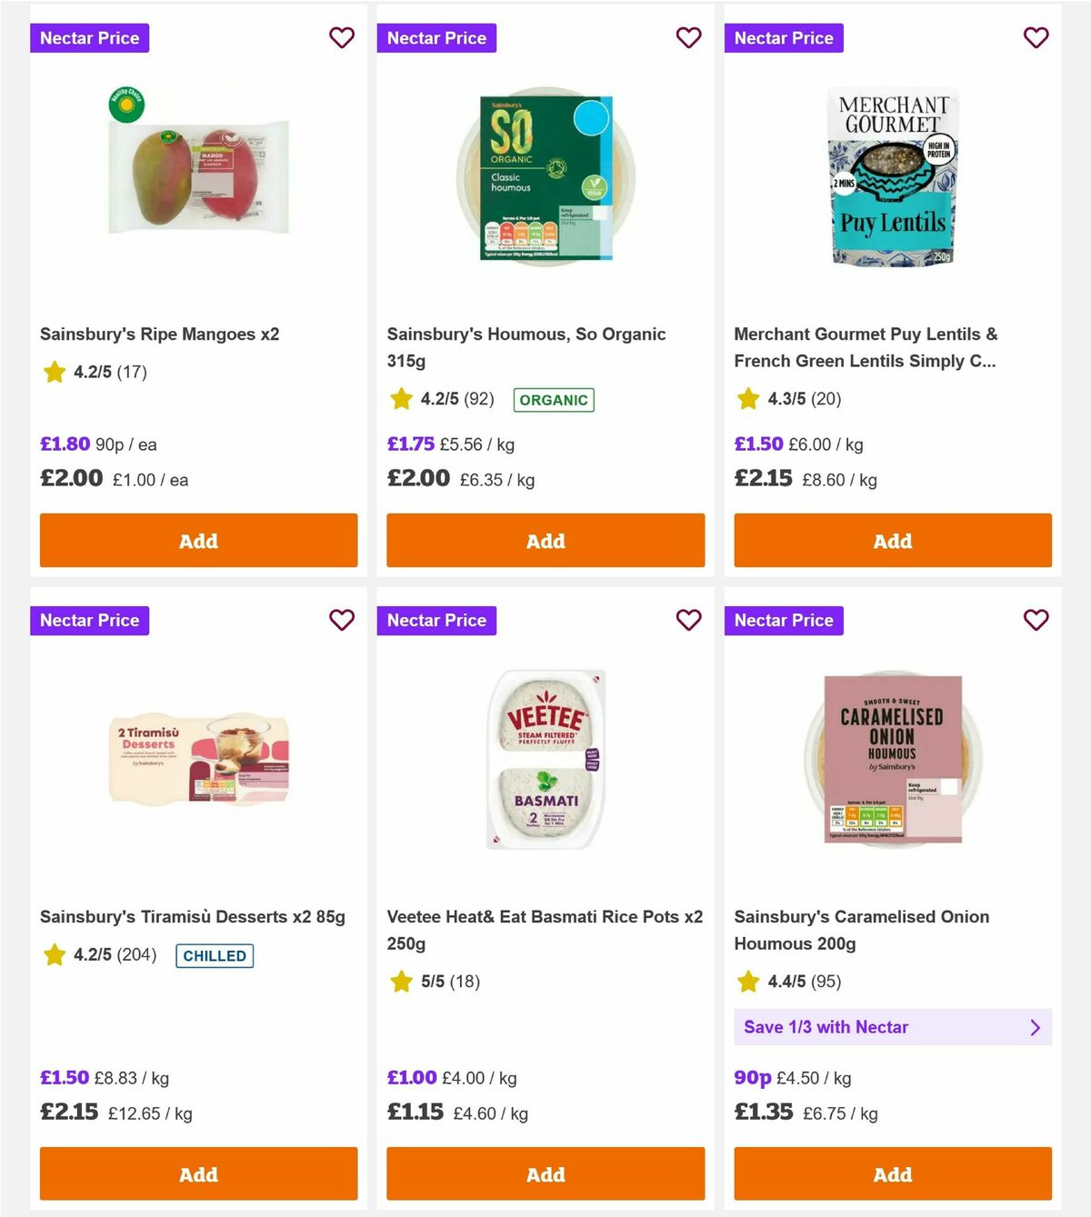Select the star icon beside the Houmous rating

coord(400,399)
